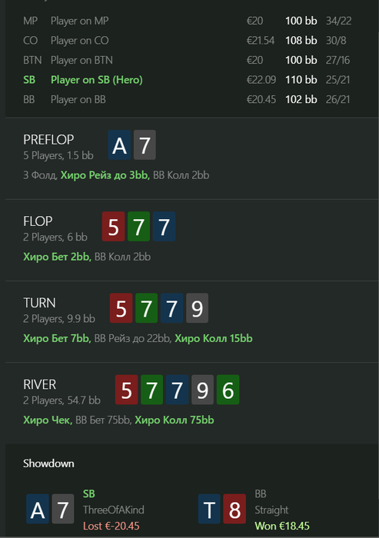This screenshot has height=538, width=379.
Task: Click the Player on MP name
Action: tap(80, 21)
